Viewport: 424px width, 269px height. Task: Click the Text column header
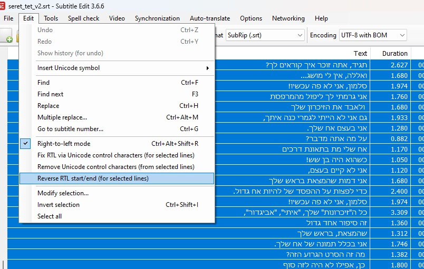[x=360, y=53]
